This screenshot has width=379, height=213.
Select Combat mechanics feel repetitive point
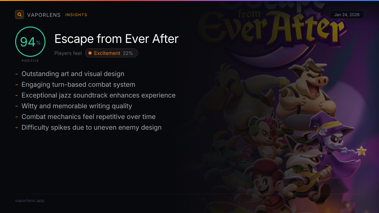[x=88, y=117]
